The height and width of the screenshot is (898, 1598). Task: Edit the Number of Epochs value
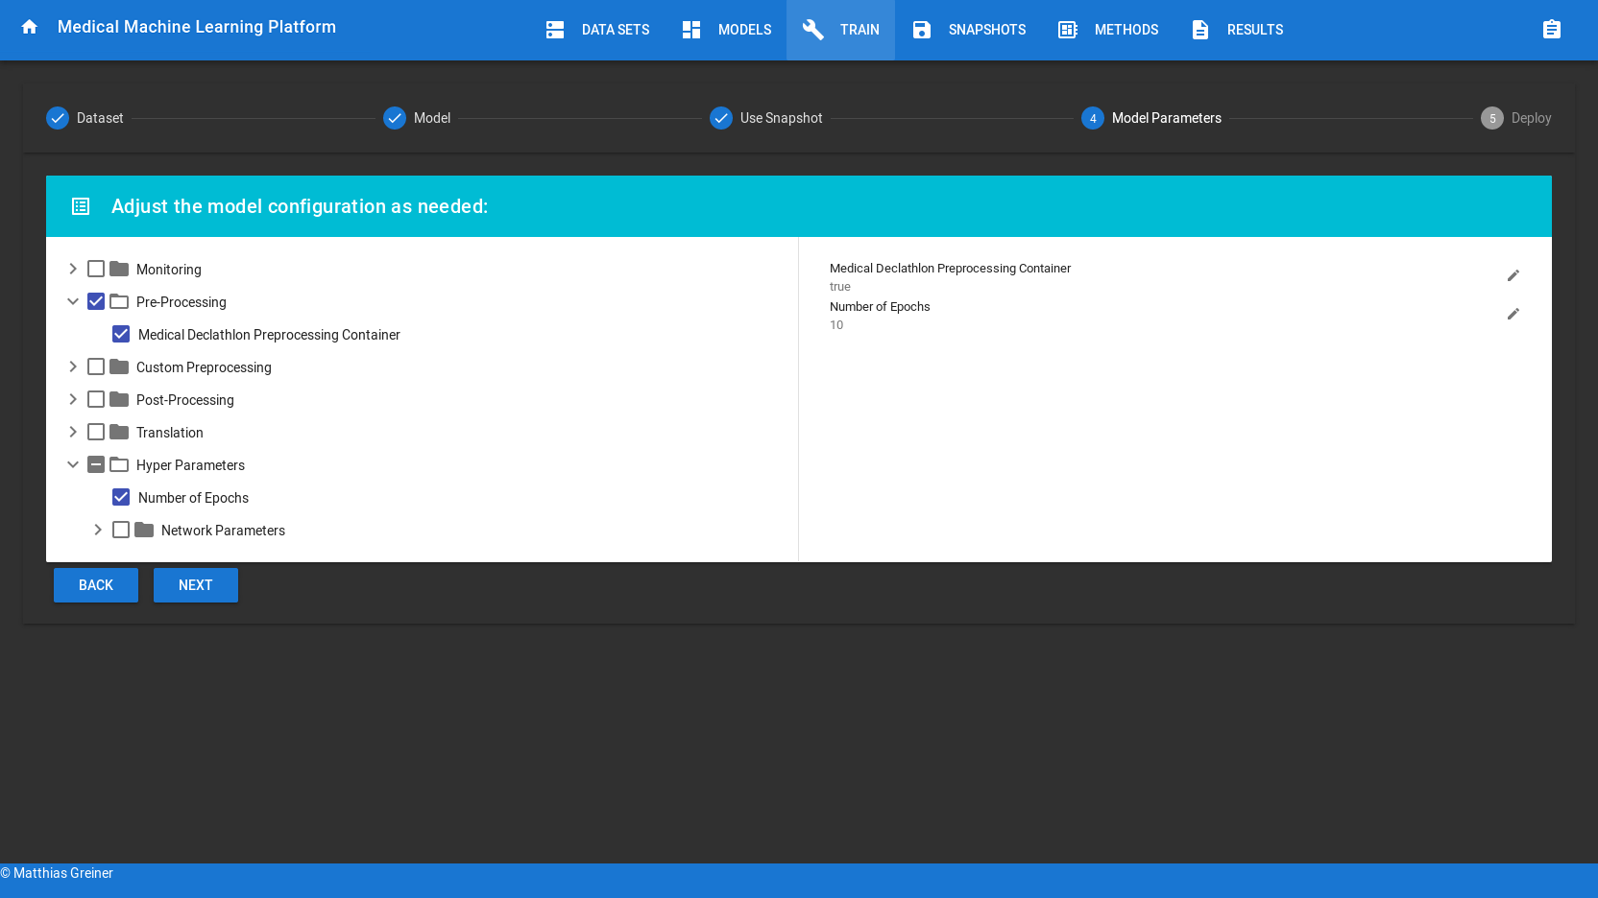coord(1513,314)
